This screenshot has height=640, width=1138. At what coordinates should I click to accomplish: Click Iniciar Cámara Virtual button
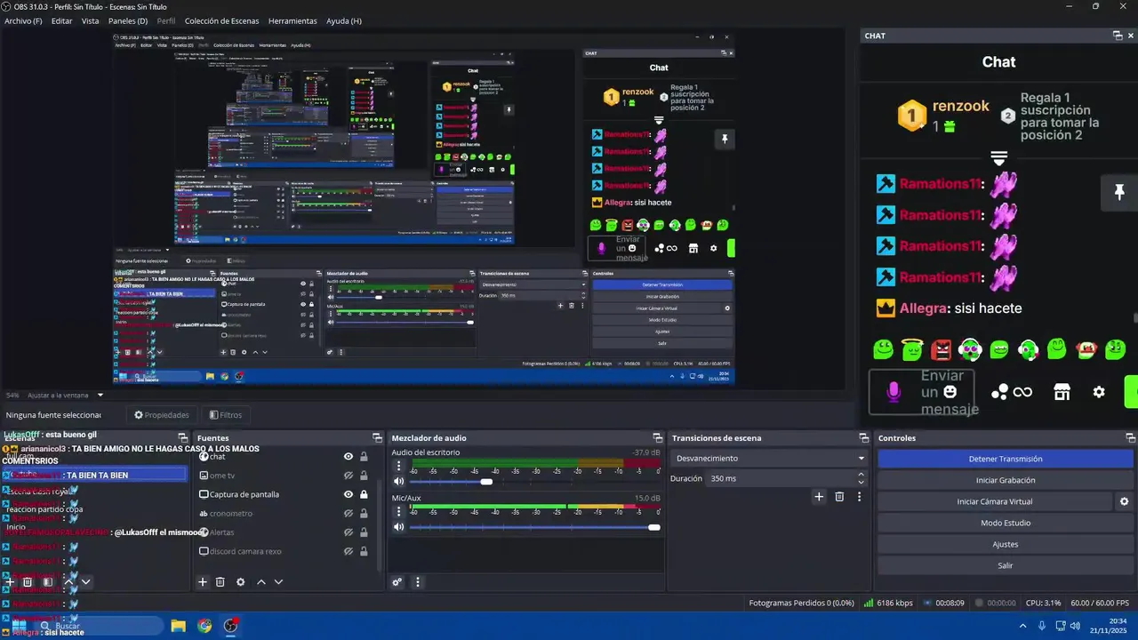995,501
